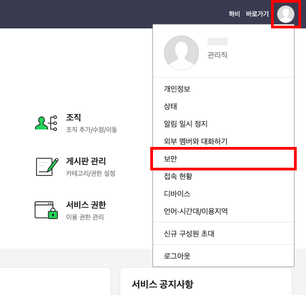Open 접속 현황 menu item
Viewport: 306px width, 295px height.
223,176
